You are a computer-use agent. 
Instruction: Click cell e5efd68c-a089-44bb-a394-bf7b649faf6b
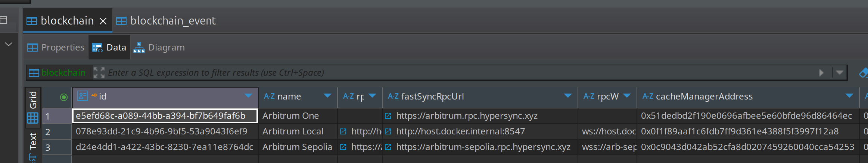tap(165, 116)
